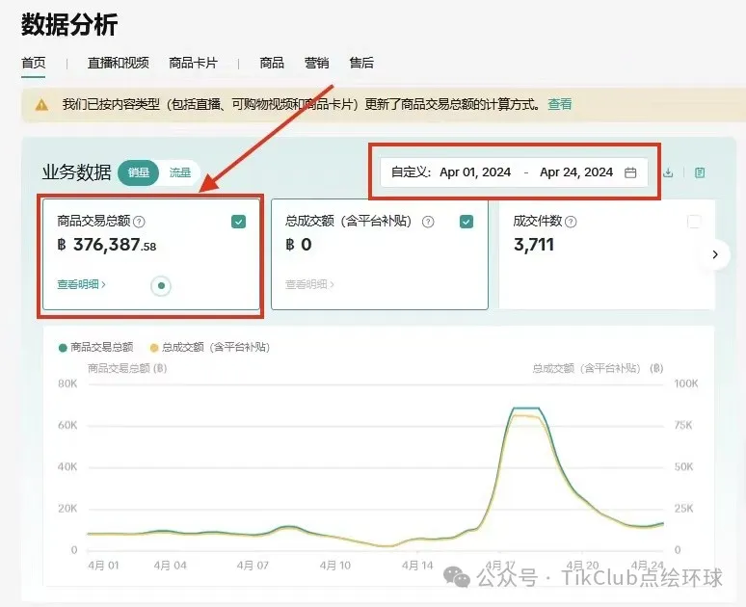This screenshot has width=746, height=607.
Task: Click the green 商品交易总额 legend swatch
Action: click(64, 347)
